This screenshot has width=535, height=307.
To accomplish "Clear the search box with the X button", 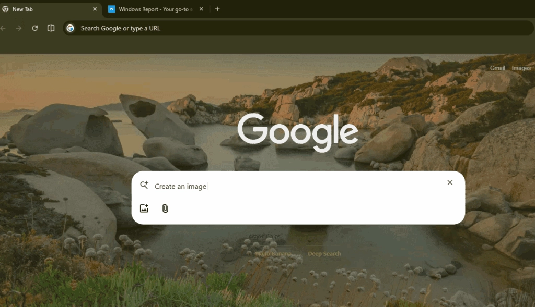I will pos(450,182).
